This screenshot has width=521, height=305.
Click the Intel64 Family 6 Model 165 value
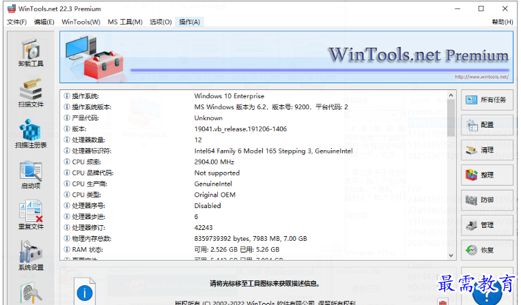point(273,151)
